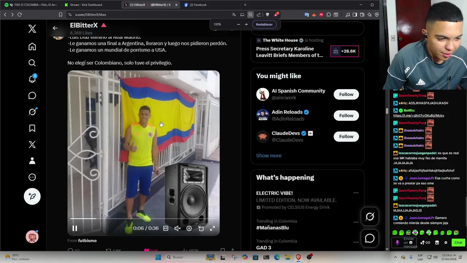The height and width of the screenshot is (263, 467).
Task: Enter fullscreen video mode
Action: point(212,228)
